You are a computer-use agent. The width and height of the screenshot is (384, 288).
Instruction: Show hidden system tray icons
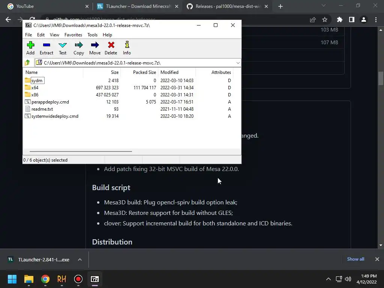coord(328,279)
